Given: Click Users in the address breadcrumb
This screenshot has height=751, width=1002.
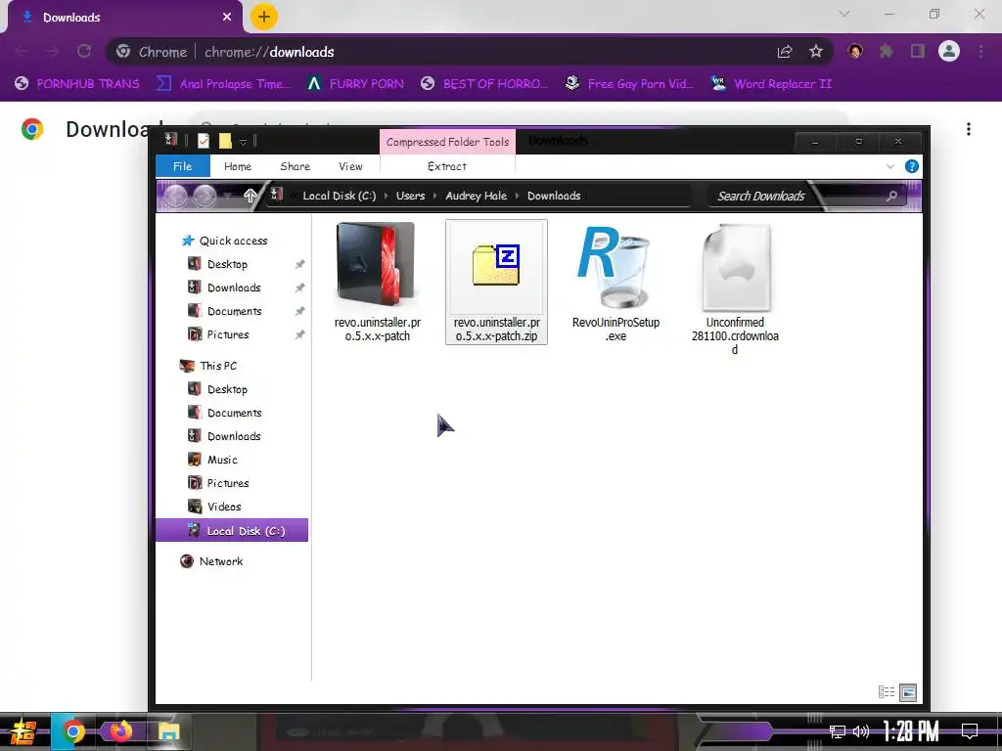Looking at the screenshot, I should tap(410, 196).
